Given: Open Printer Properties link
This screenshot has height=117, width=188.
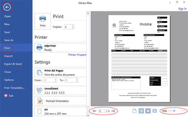Looking at the screenshot, I should [x=77, y=55].
